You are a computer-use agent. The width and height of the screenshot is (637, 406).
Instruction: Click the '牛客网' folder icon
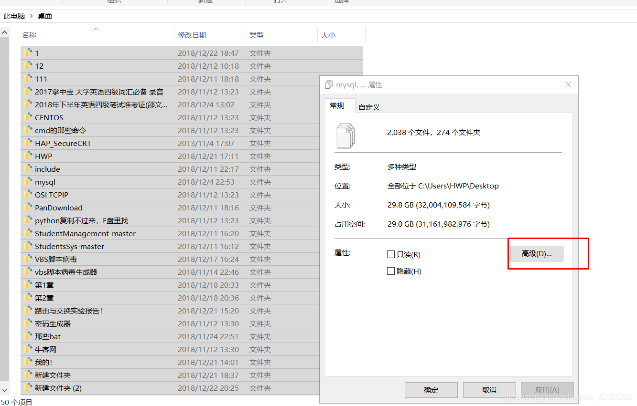(x=29, y=349)
